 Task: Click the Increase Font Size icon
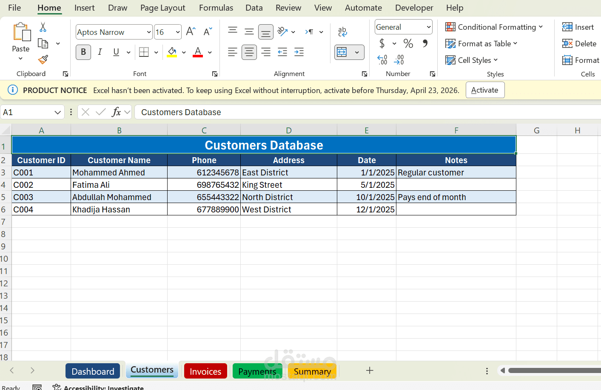pos(191,31)
